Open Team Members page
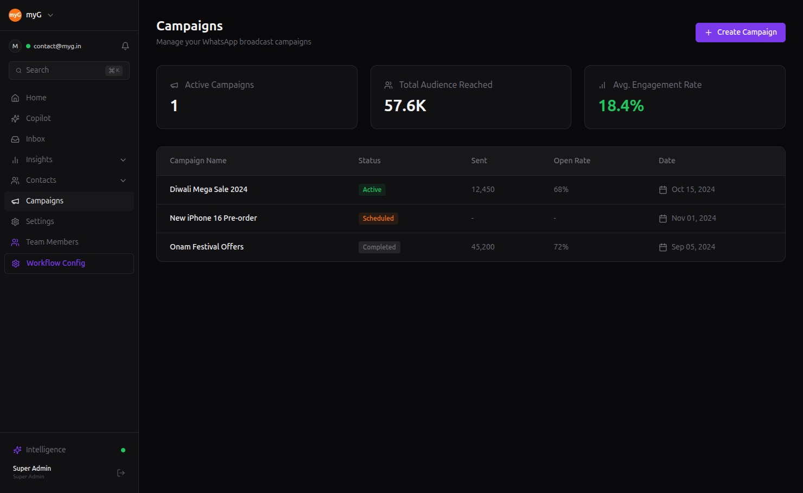Image resolution: width=803 pixels, height=493 pixels. tap(69, 242)
